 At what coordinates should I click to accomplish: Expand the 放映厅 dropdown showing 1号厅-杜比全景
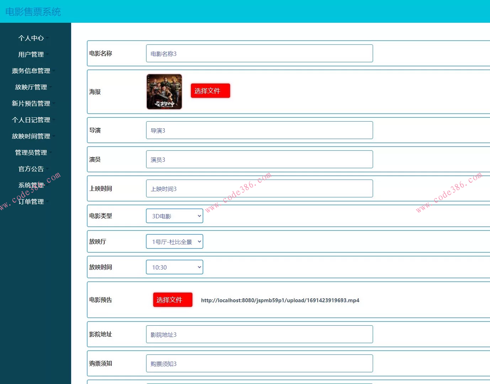(175, 241)
